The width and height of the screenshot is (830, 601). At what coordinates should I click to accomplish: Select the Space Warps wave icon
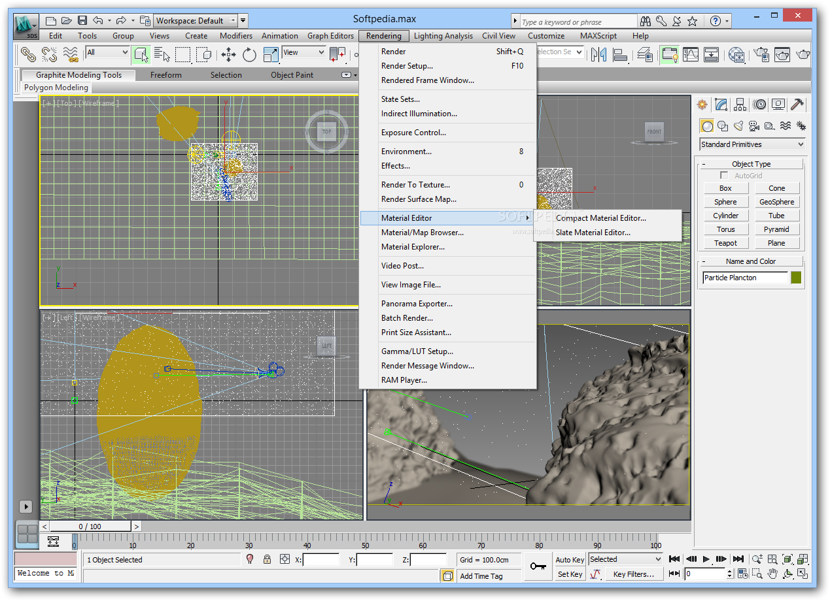tap(785, 126)
